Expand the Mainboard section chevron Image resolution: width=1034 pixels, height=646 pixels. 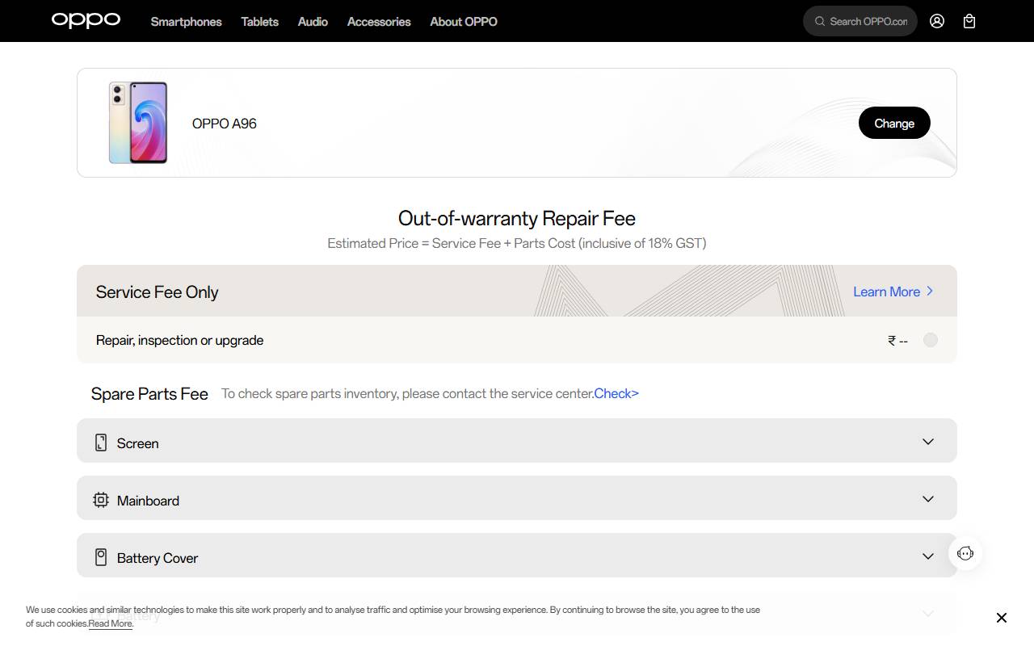coord(928,499)
